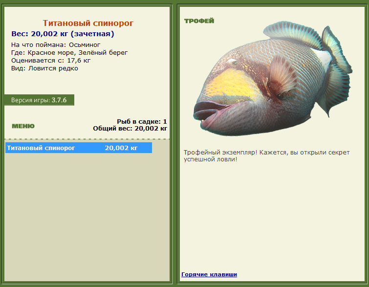The width and height of the screenshot is (369, 287).
Task: Click the Вес: 20,002 кг (зачетная) text
Action: click(63, 34)
